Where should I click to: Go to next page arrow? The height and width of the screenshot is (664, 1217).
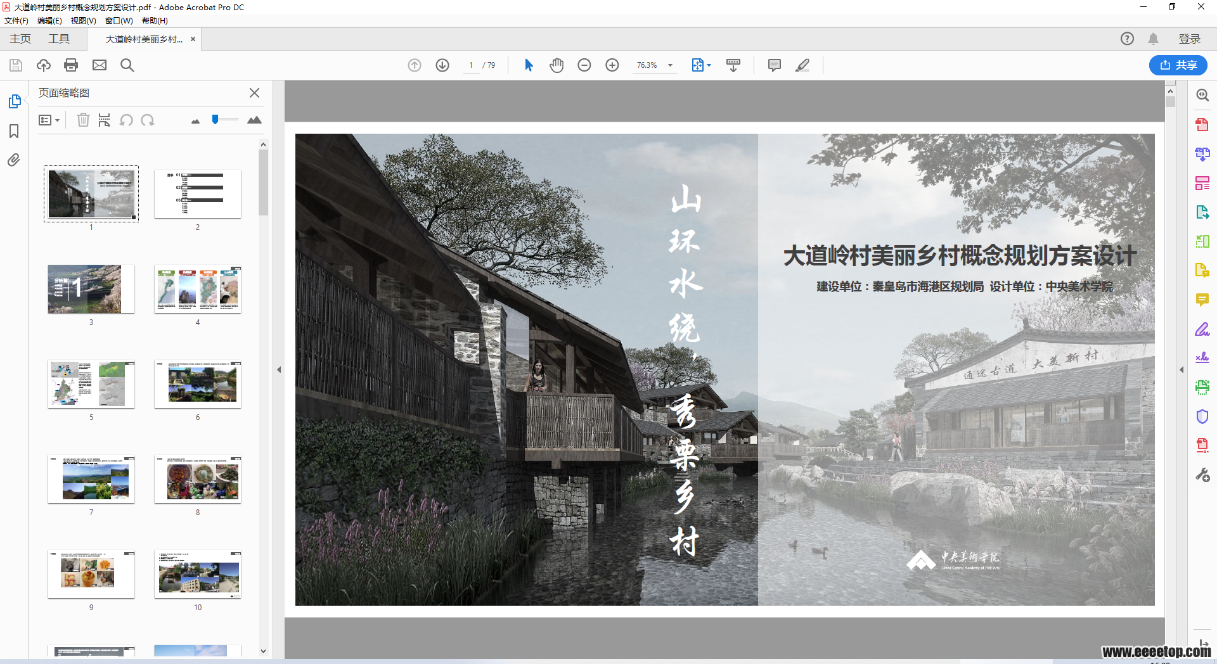[442, 65]
